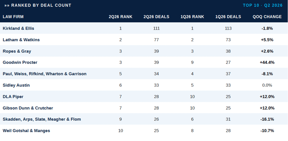Sort by the 2Q26 RANK column header
The width and height of the screenshot is (288, 141).
[x=121, y=17]
